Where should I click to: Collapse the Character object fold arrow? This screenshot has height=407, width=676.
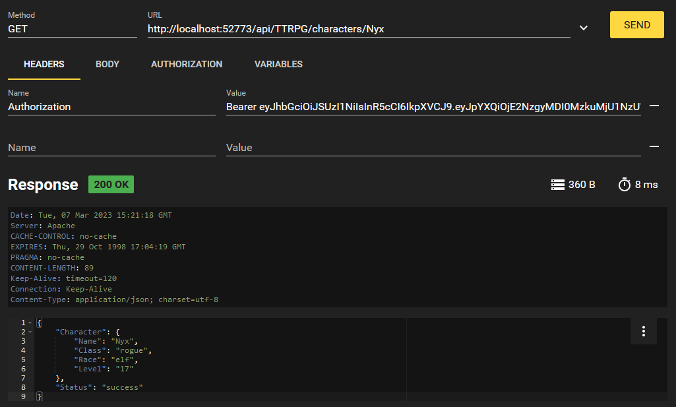[x=30, y=332]
